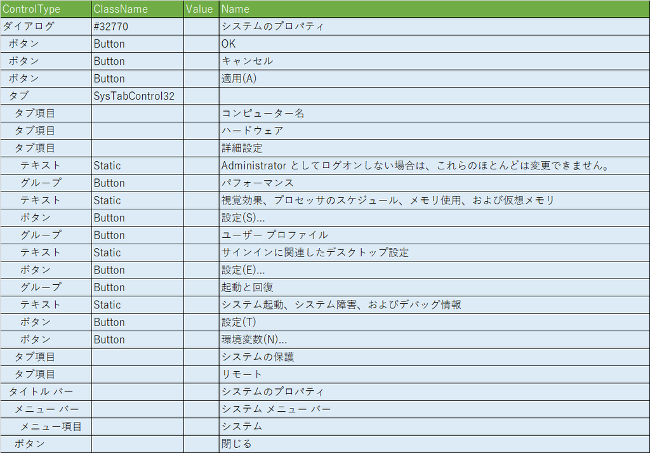Select the 閉じる name cell
This screenshot has width=650, height=453.
click(x=434, y=444)
